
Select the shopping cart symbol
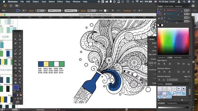pos(184,93)
